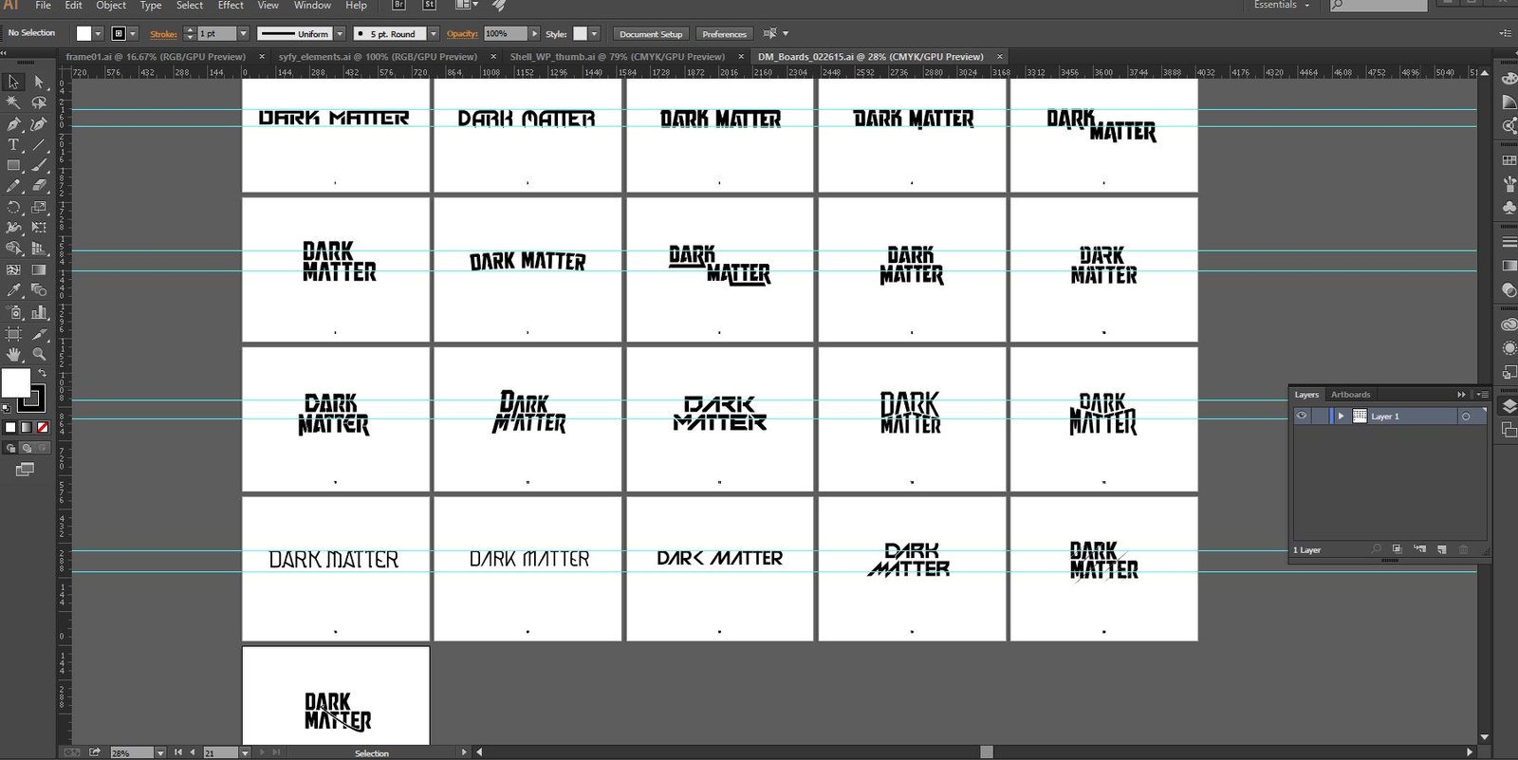Select the Zoom tool in toolbox
Screen dimensions: 1518x760
tap(39, 354)
